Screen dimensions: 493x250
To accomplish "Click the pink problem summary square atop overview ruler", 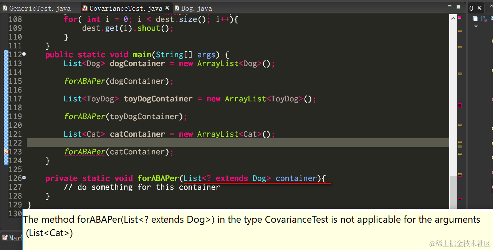I will point(460,17).
